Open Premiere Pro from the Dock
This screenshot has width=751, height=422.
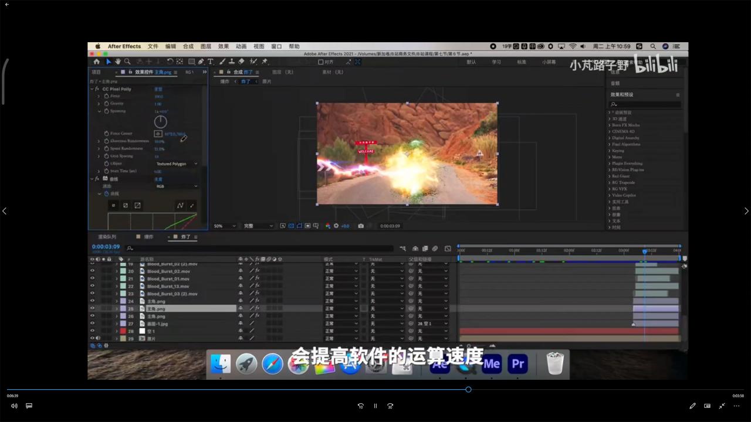pos(517,364)
